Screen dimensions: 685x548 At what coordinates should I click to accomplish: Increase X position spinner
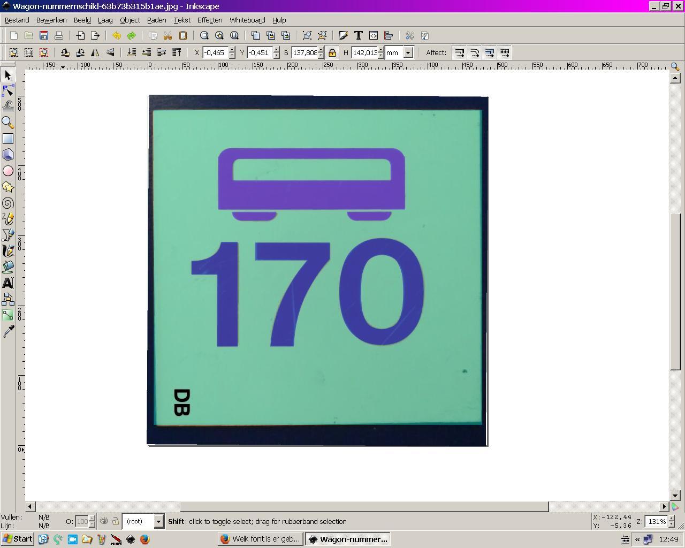(232, 49)
